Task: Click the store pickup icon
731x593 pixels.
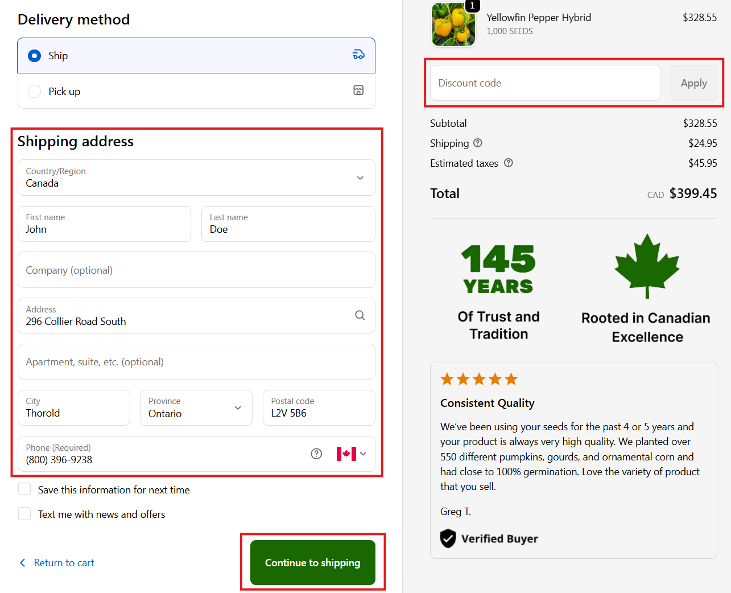Action: click(358, 90)
